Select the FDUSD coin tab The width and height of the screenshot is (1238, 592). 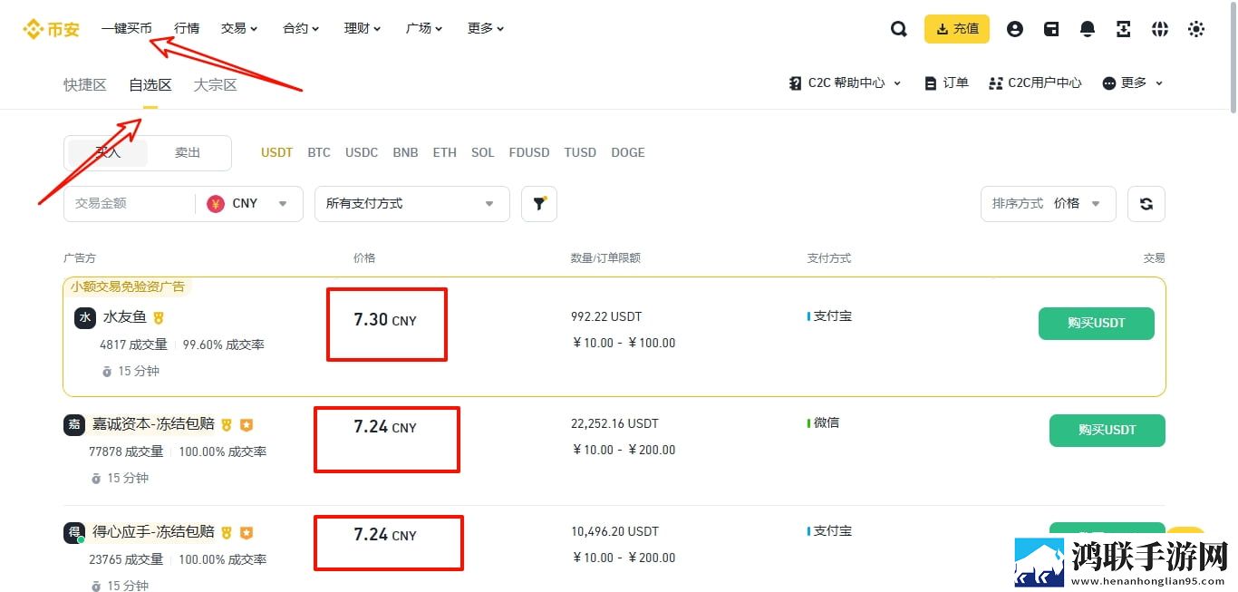coord(529,153)
